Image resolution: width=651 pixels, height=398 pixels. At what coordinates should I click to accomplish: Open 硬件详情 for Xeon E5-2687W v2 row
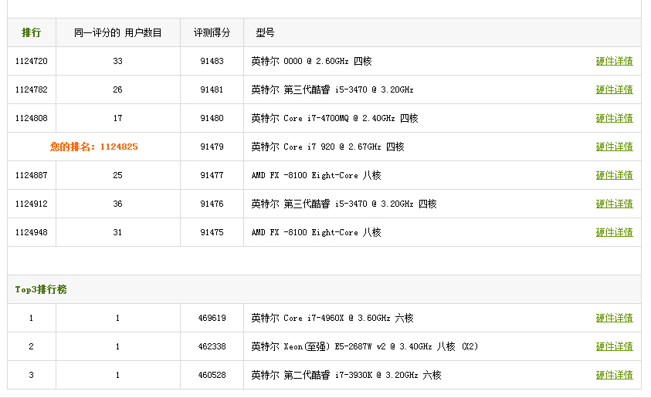[614, 346]
